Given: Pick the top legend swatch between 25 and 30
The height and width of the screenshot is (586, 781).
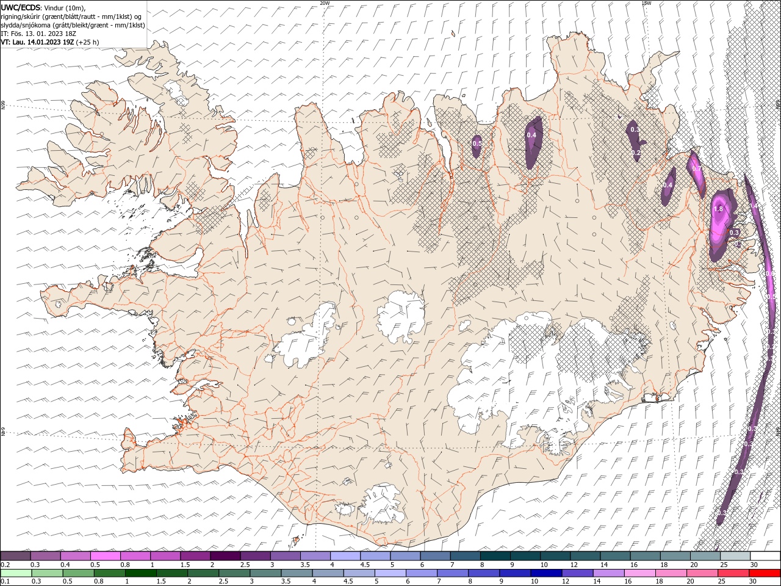Looking at the screenshot, I should pyautogui.click(x=735, y=556).
